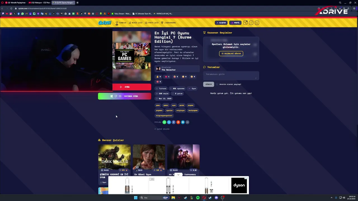
Task: Open Yolcu Stream bookmark
Action: (x=121, y=14)
